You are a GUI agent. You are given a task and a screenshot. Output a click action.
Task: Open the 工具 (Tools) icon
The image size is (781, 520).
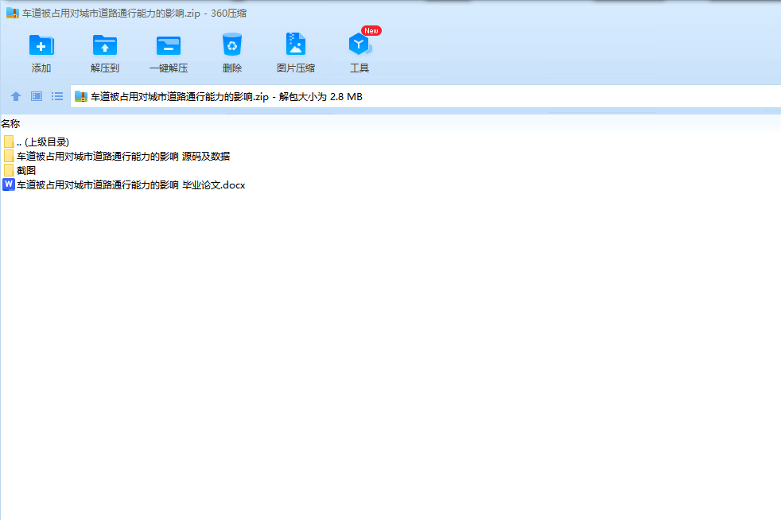359,45
